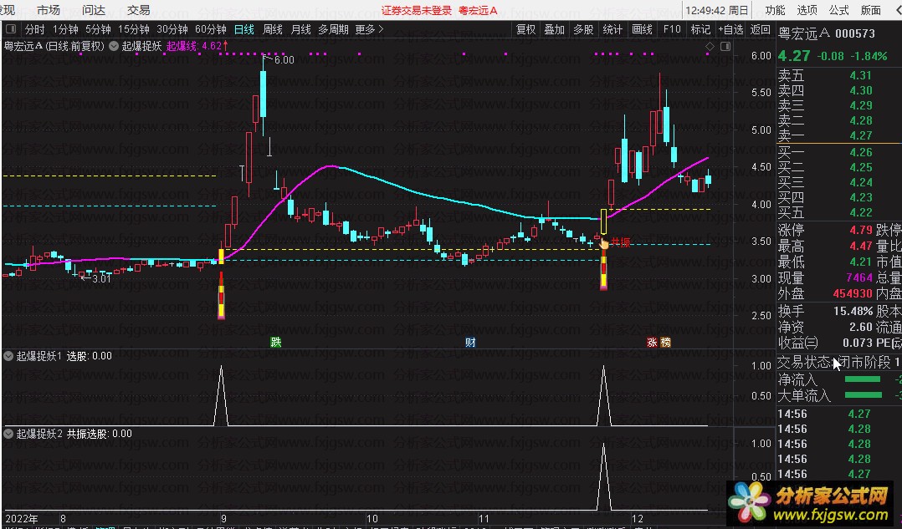The height and width of the screenshot is (529, 902).
Task: Click the 返回 back button
Action: pyautogui.click(x=761, y=28)
